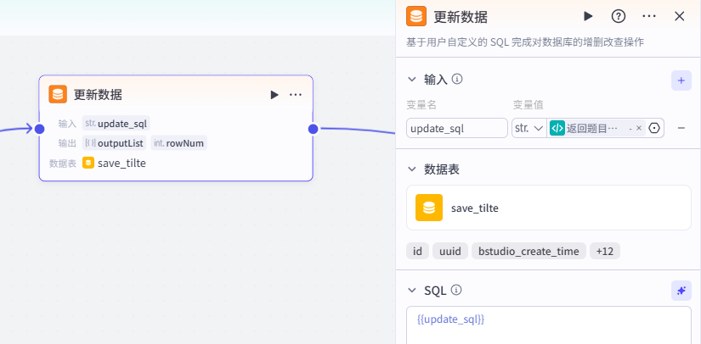Close the 更新数据 settings panel
The height and width of the screenshot is (344, 701).
(x=680, y=16)
